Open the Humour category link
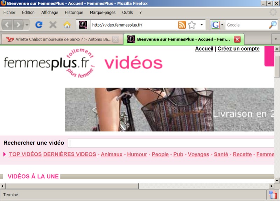This screenshot has width=280, height=201. (137, 154)
